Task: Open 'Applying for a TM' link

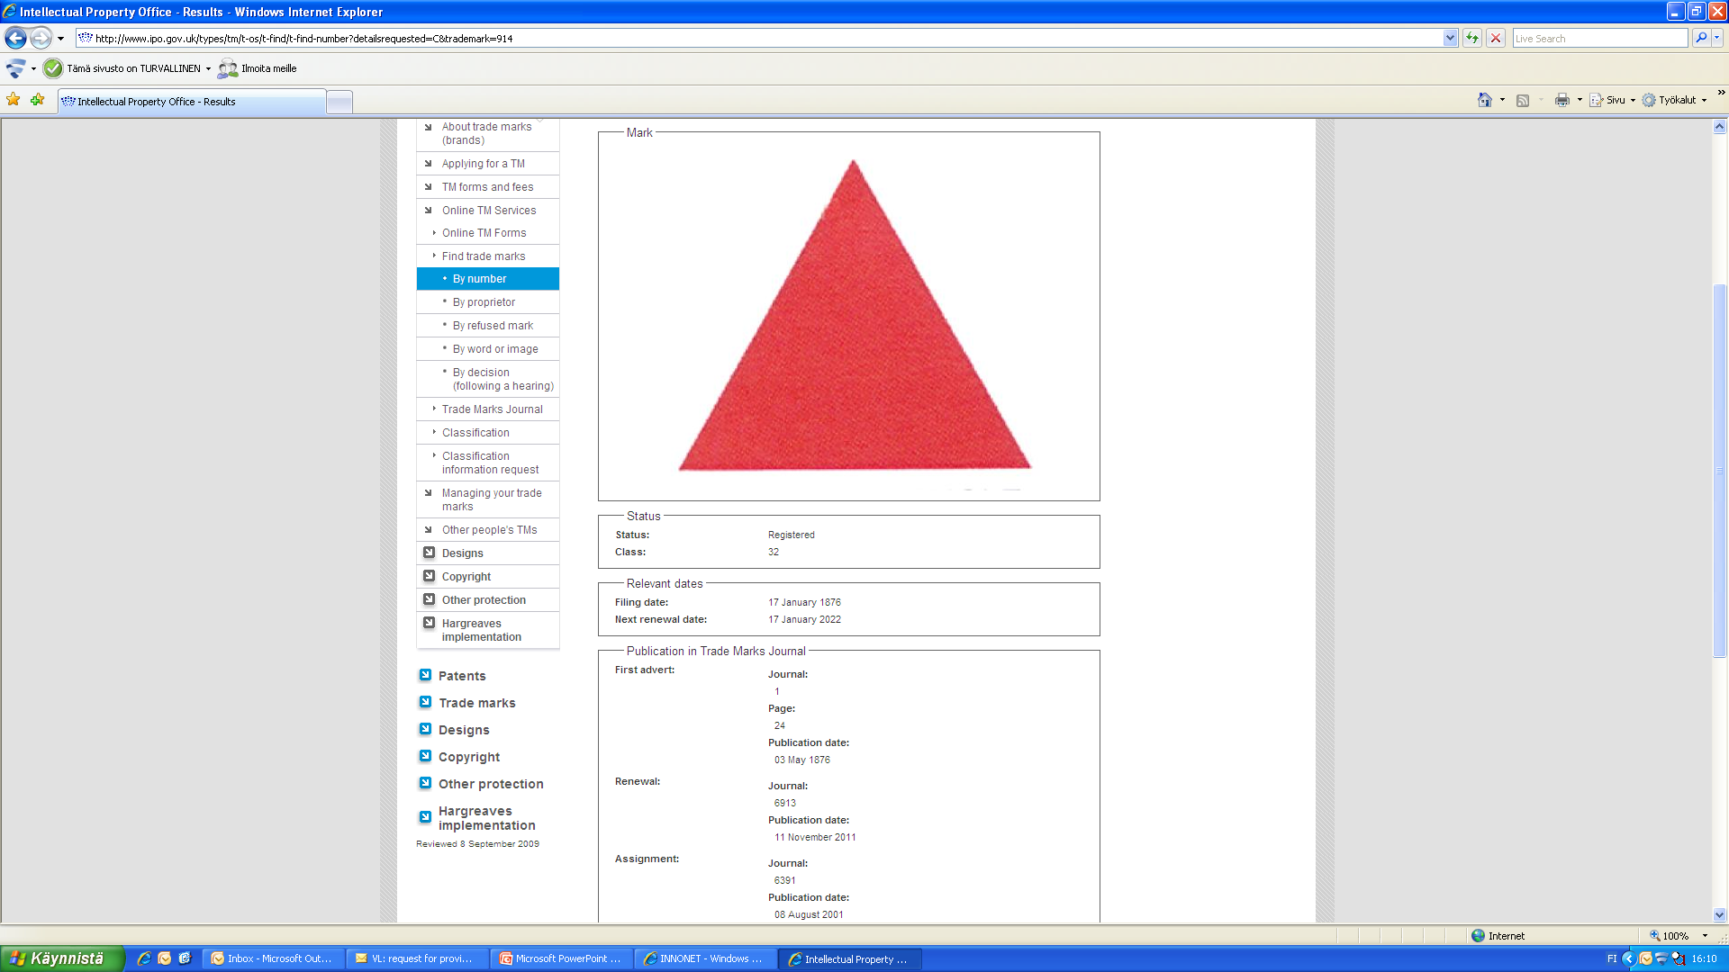Action: (483, 164)
